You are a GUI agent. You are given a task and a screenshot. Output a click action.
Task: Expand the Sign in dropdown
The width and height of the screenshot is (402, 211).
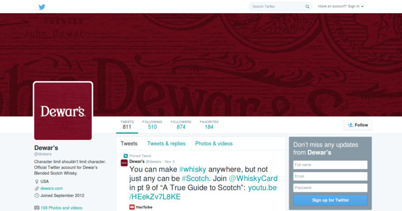(x=341, y=6)
